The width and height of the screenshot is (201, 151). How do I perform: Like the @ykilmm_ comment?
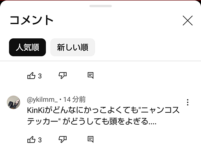point(31,139)
